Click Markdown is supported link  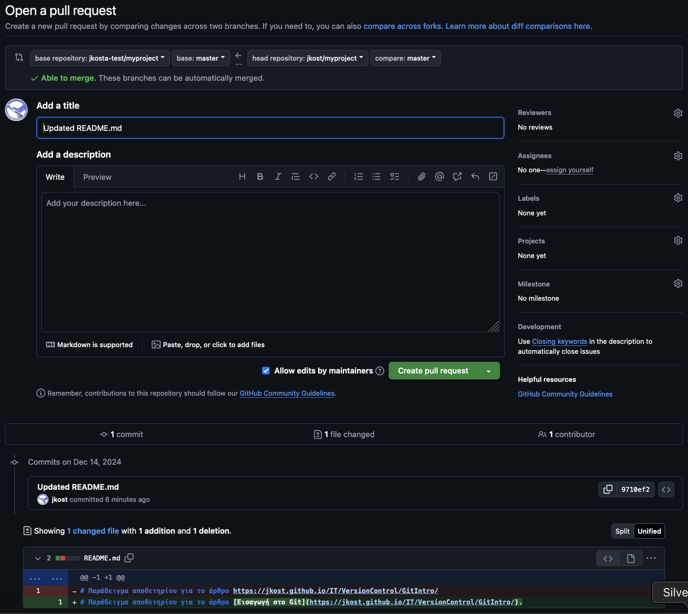click(89, 345)
